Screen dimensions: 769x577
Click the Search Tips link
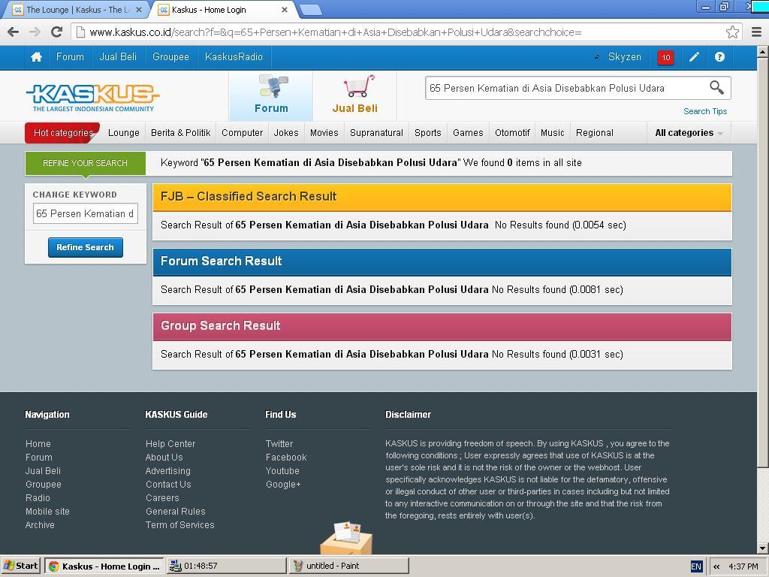[705, 111]
